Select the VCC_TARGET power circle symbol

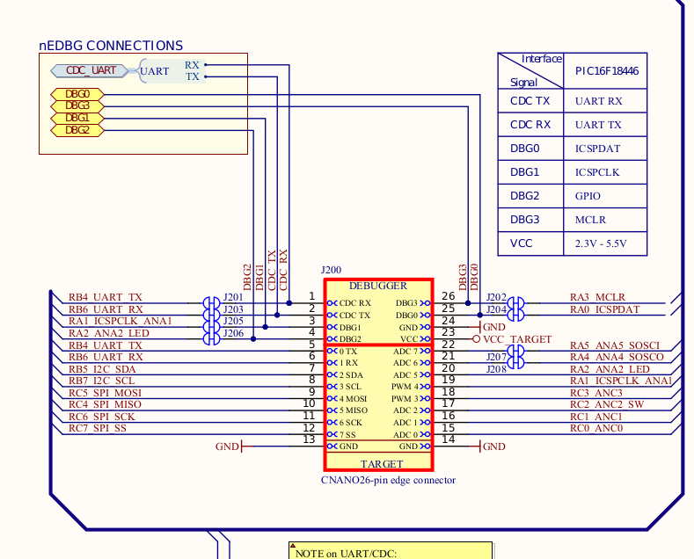pyautogui.click(x=476, y=339)
